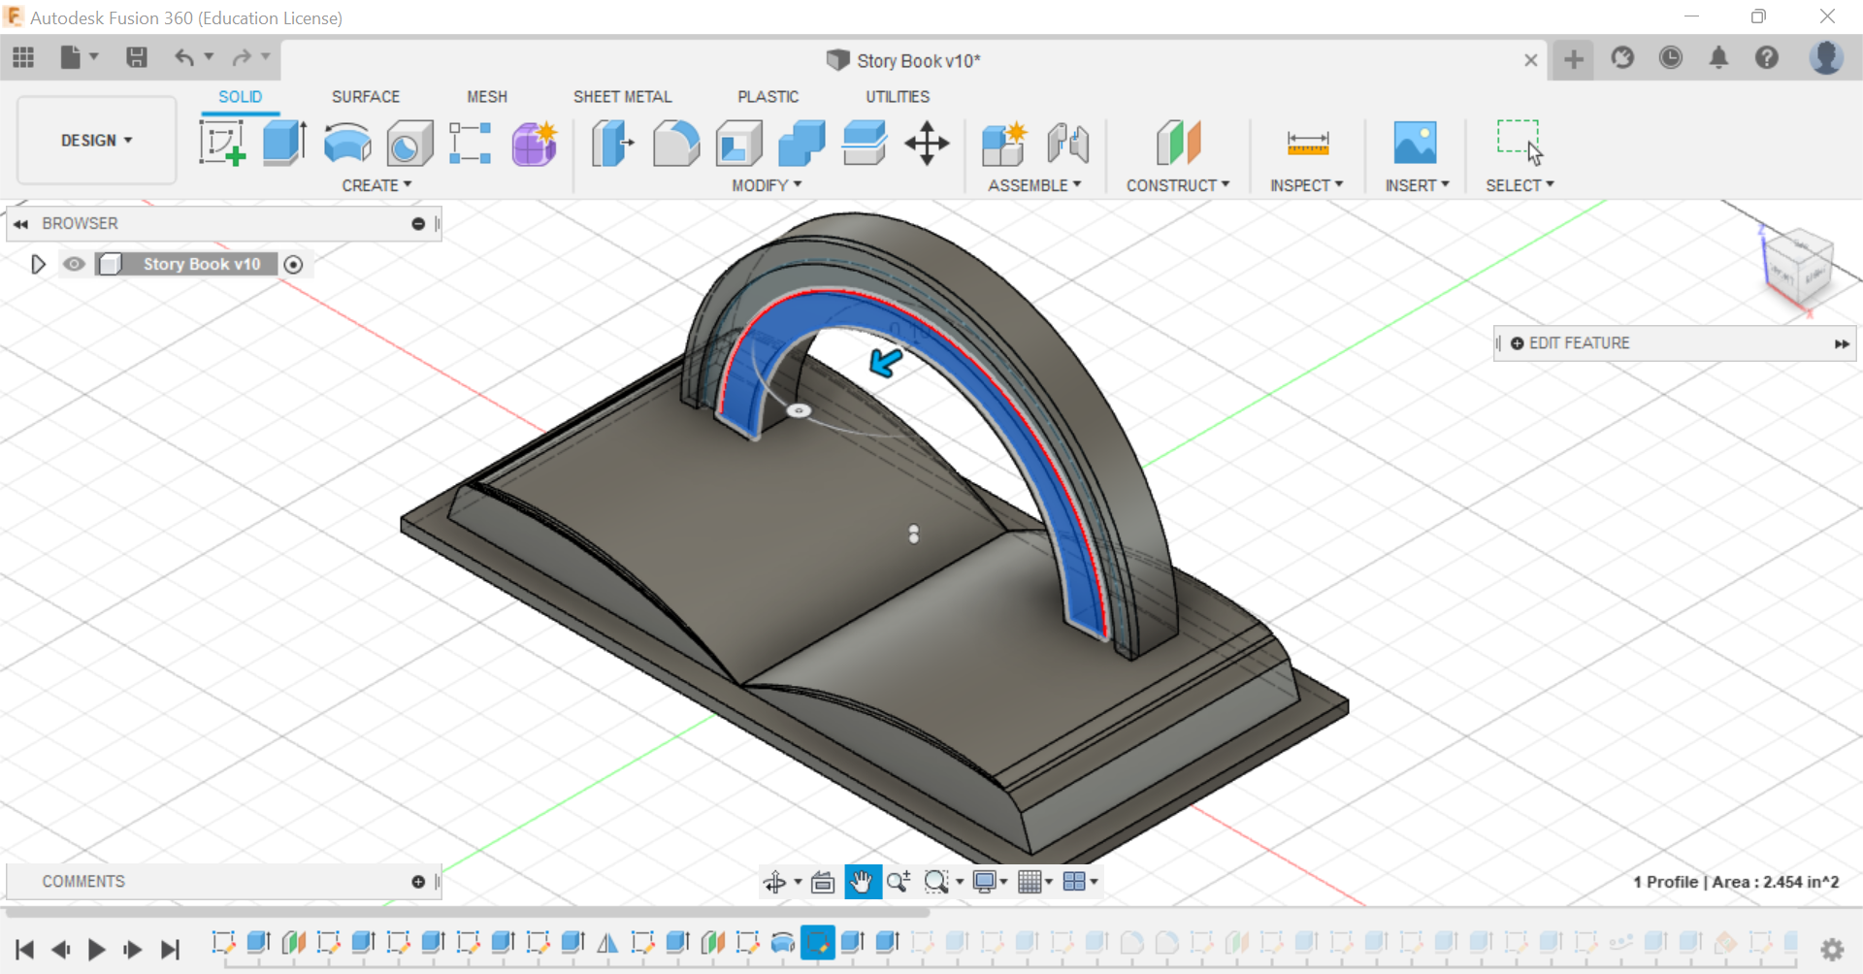Select the Press Pull tool
The width and height of the screenshot is (1863, 974).
tap(613, 143)
